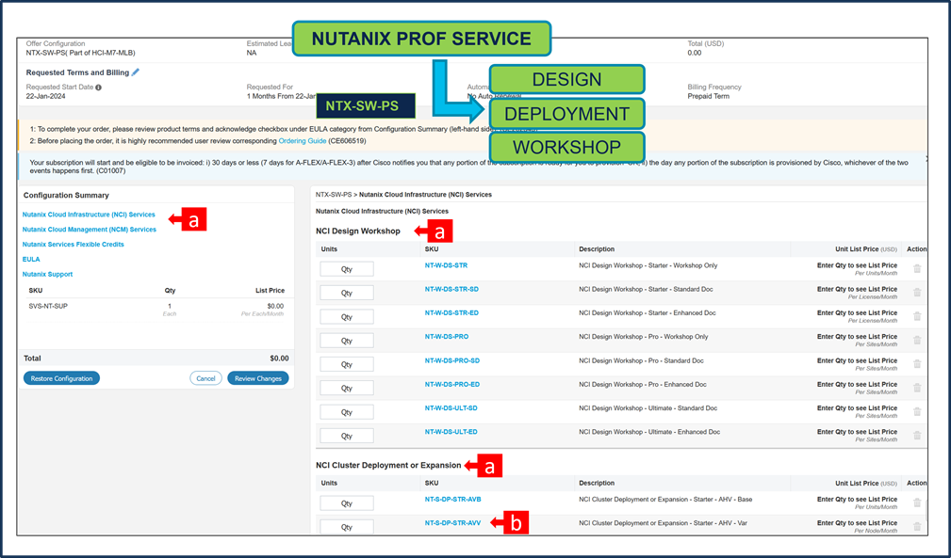
Task: Click the 22-Jan-2024 requested start date
Action: (45, 96)
